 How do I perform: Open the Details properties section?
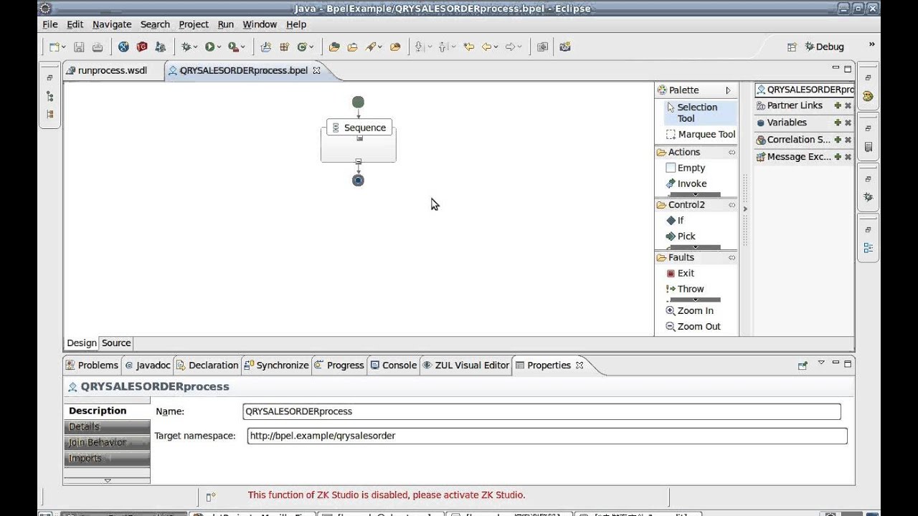[107, 426]
